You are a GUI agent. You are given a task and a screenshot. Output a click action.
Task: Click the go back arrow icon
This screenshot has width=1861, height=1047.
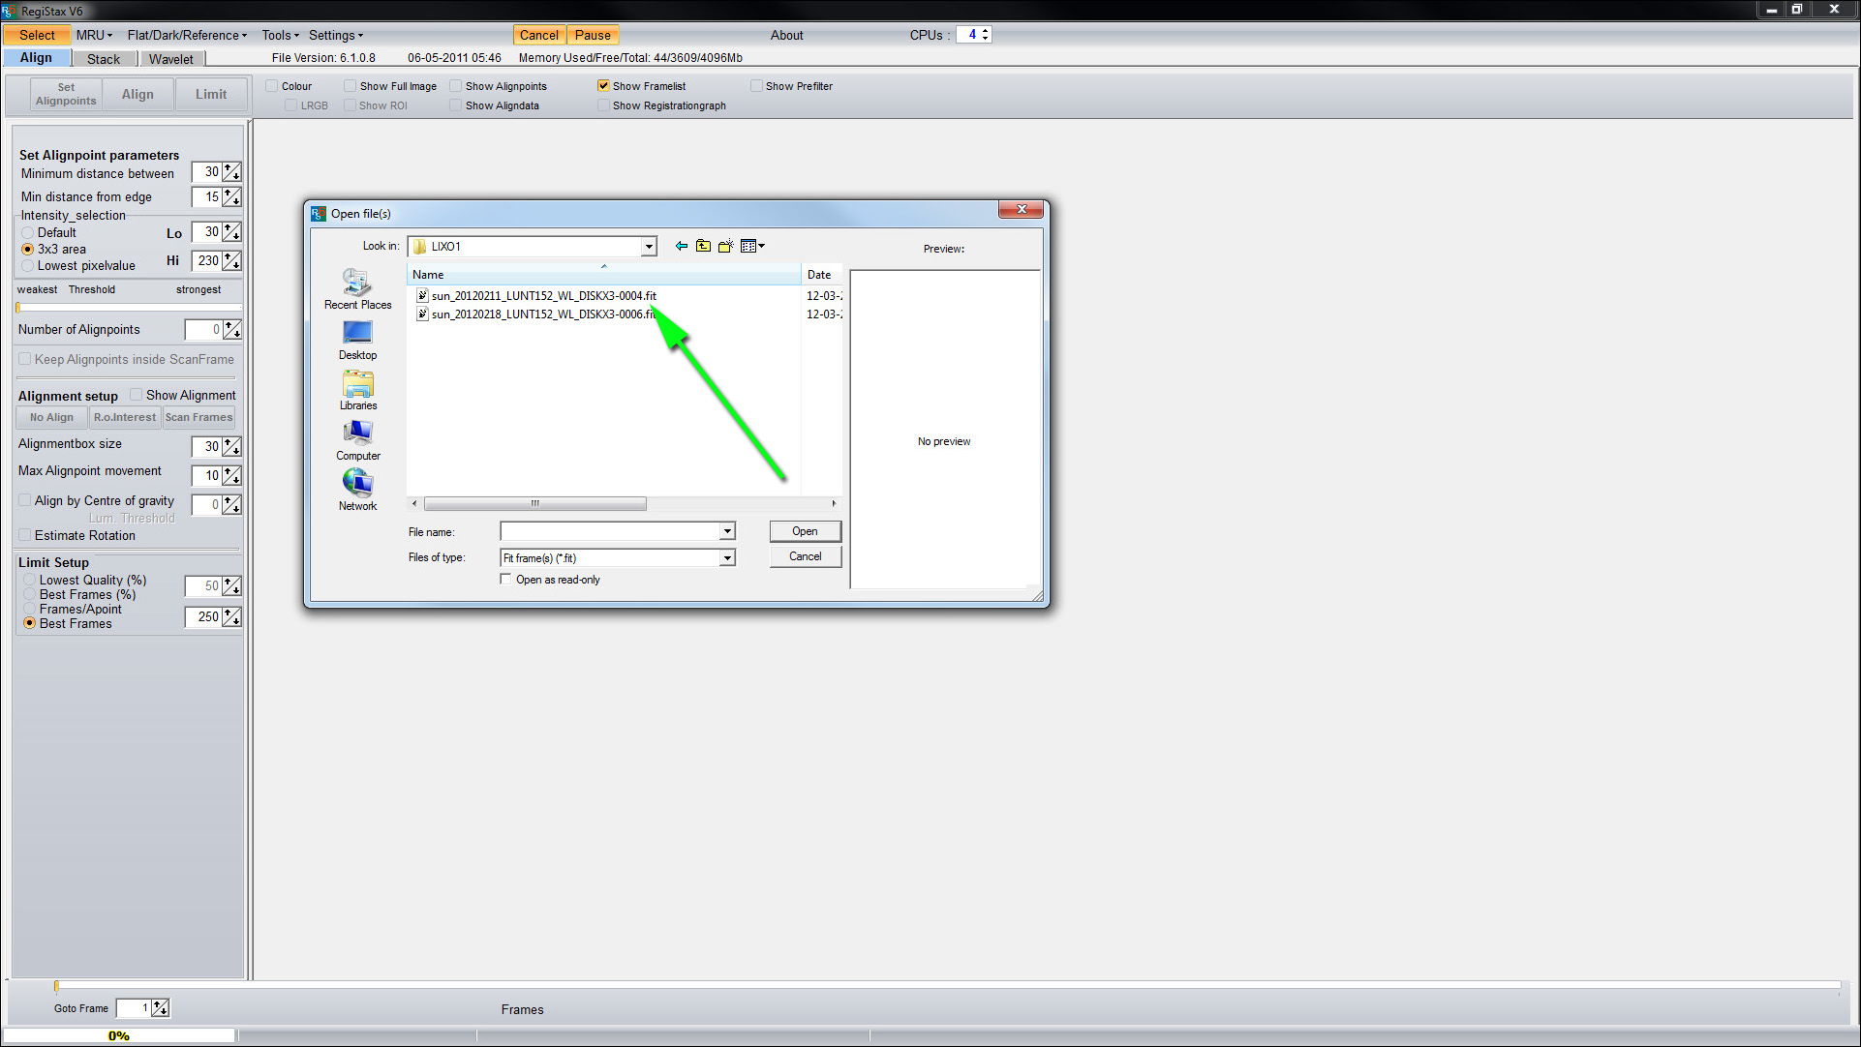click(682, 246)
